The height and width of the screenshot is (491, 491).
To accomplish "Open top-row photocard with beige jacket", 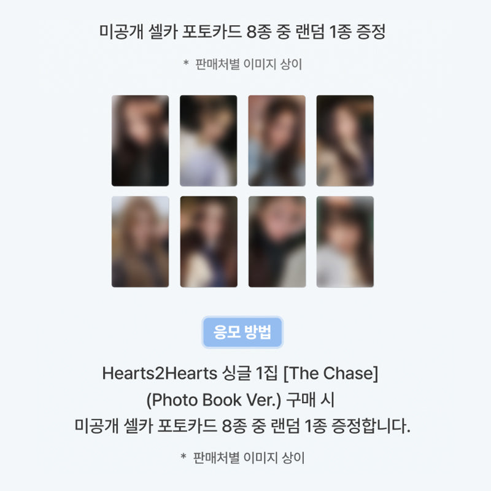I will [345, 141].
